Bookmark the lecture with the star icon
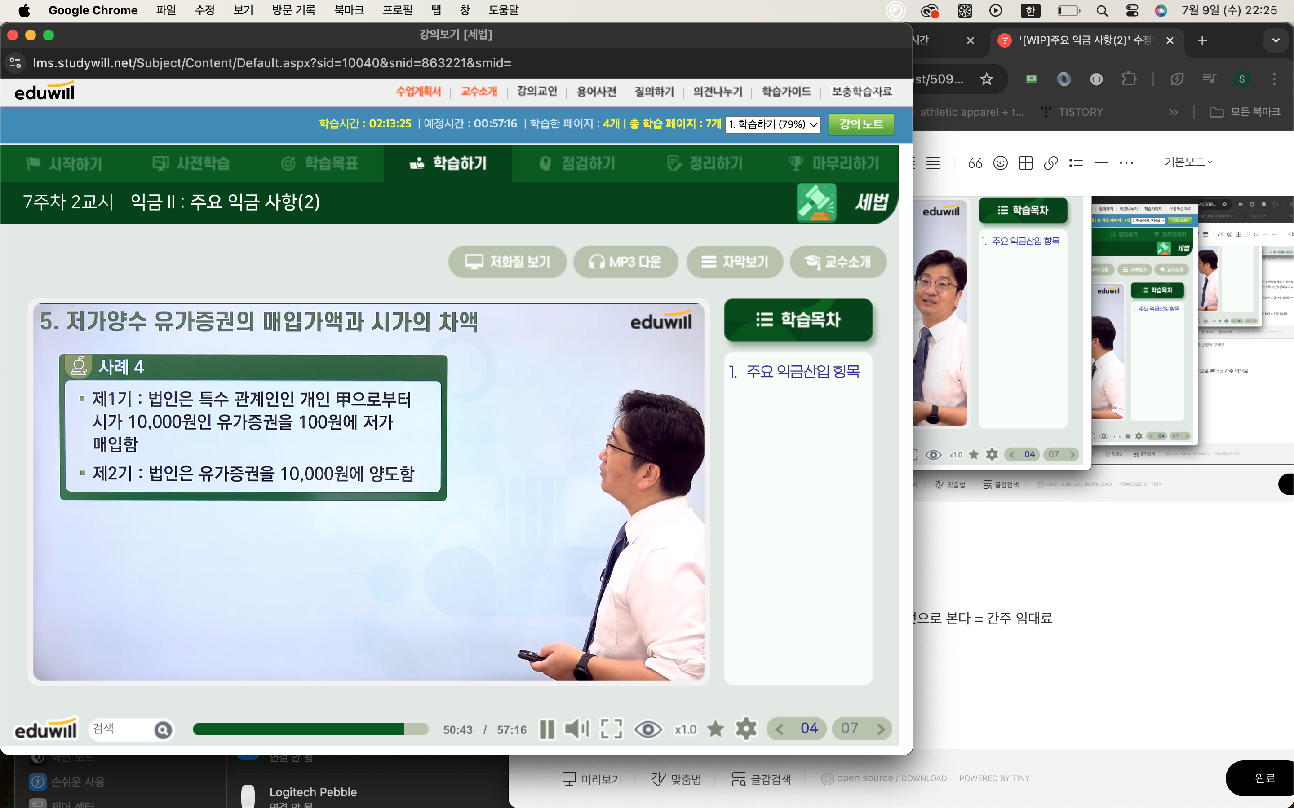 (715, 729)
